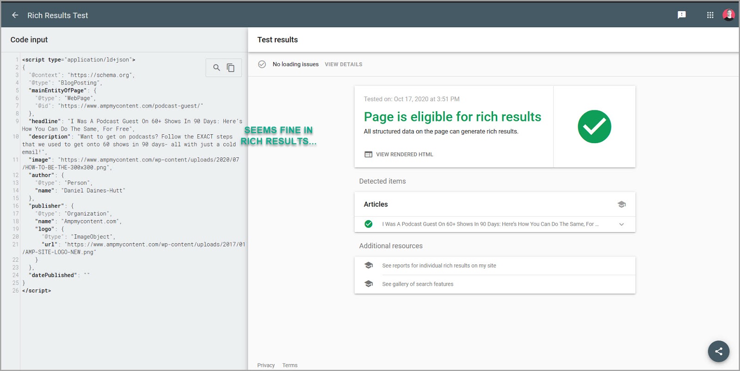This screenshot has width=740, height=371.
Task: Open the Google apps grid
Action: [x=710, y=15]
